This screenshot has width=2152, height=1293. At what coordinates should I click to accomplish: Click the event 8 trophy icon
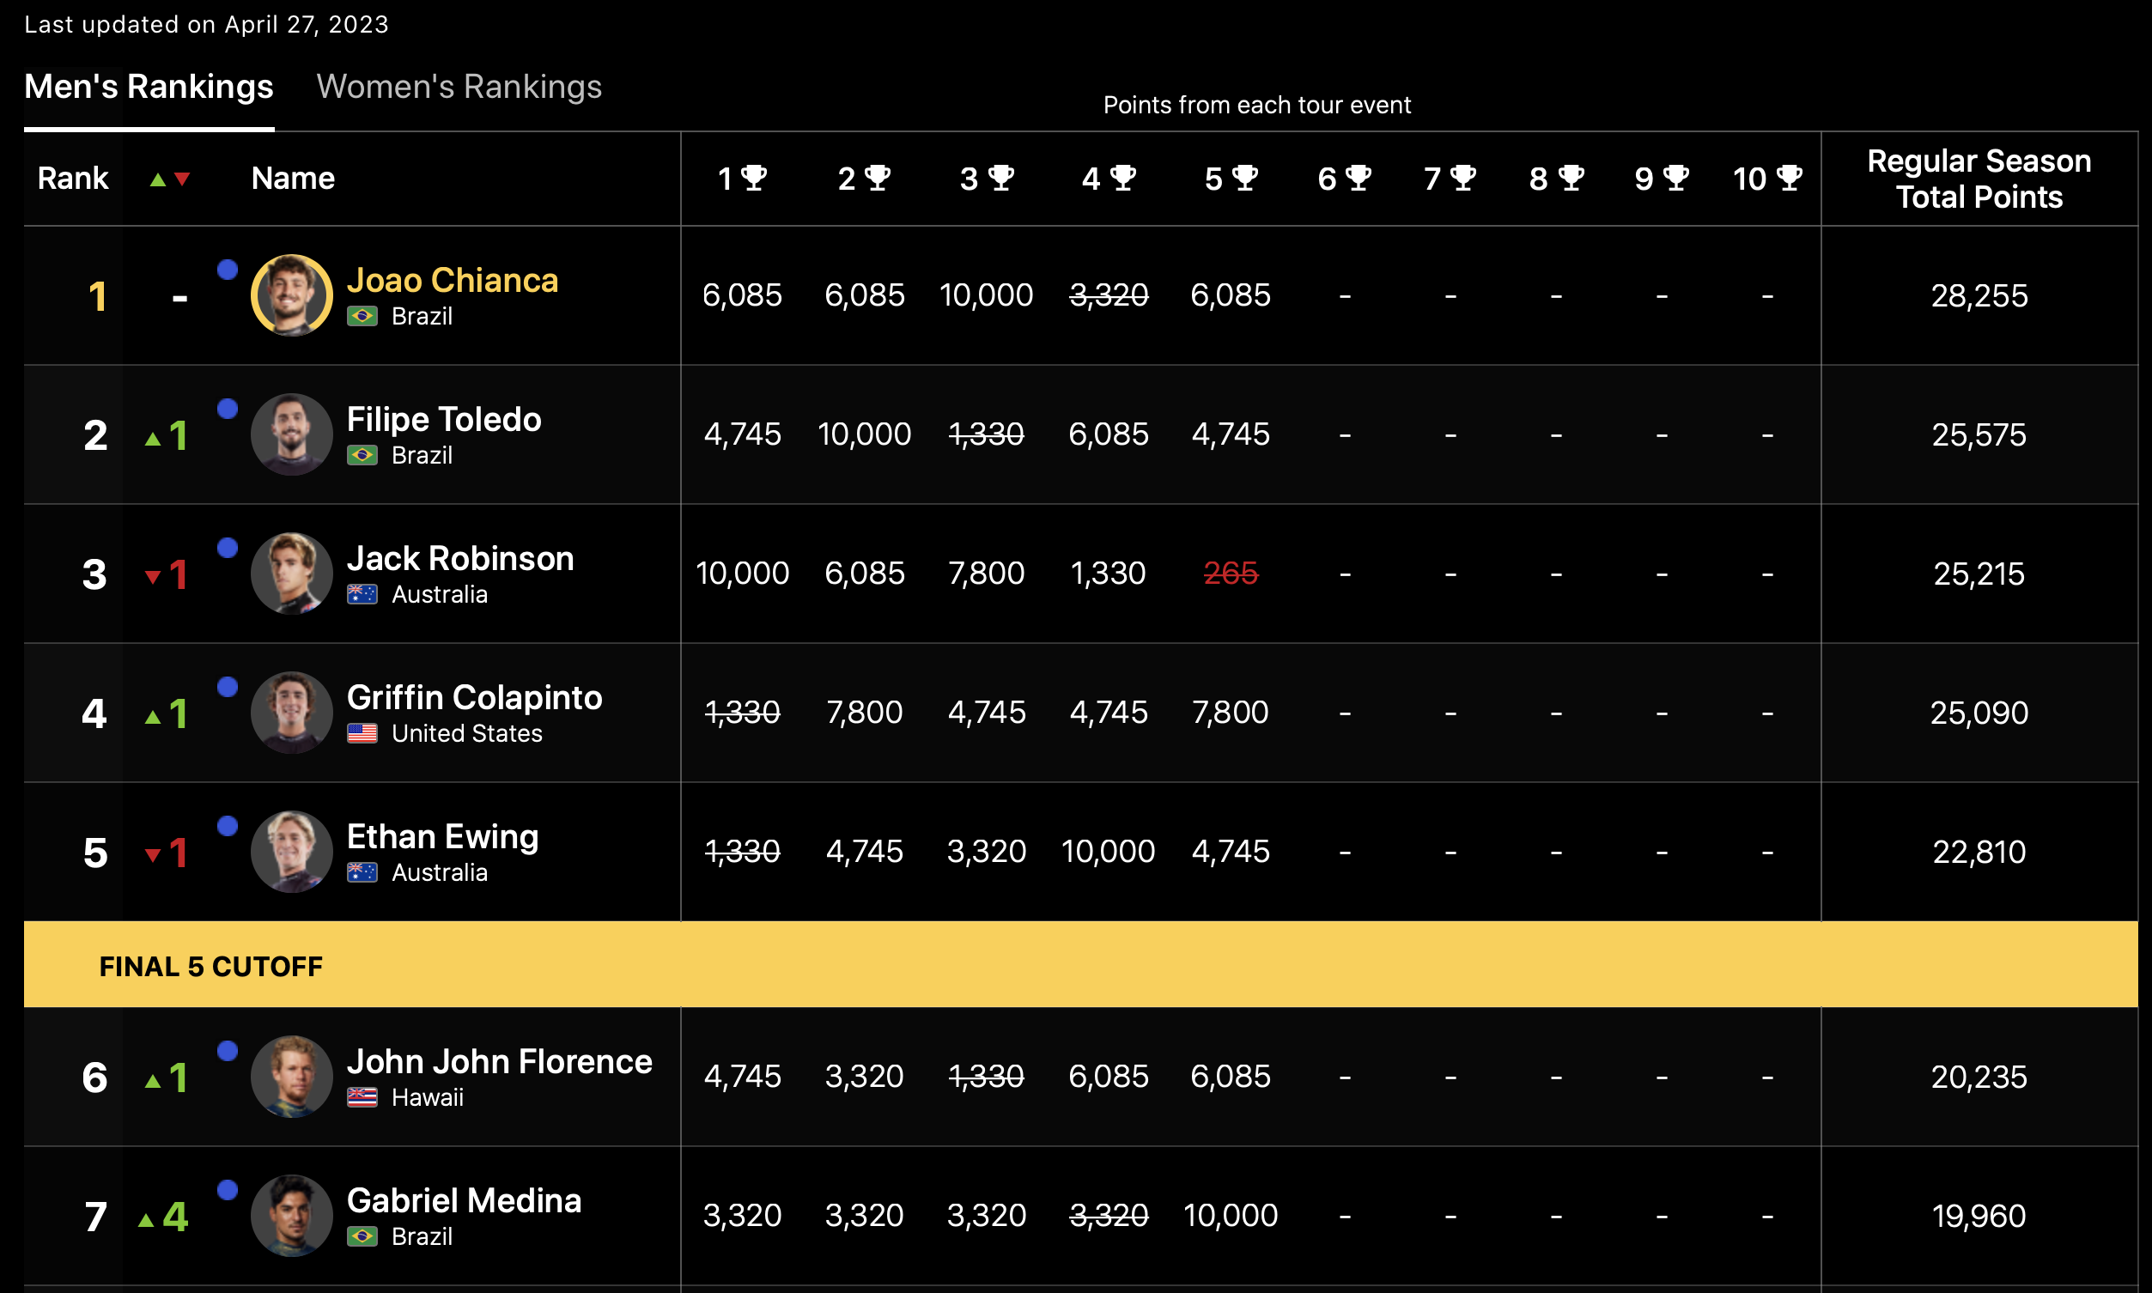pos(1570,178)
